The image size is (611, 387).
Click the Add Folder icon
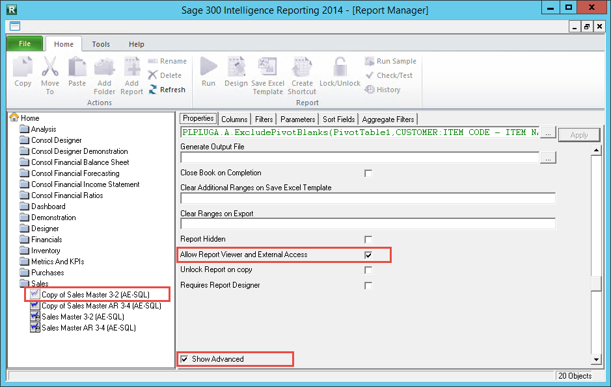(x=104, y=67)
